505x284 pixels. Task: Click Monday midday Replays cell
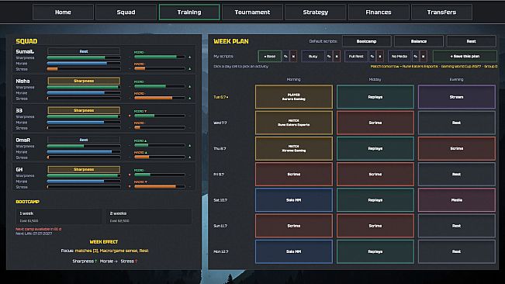375,251
